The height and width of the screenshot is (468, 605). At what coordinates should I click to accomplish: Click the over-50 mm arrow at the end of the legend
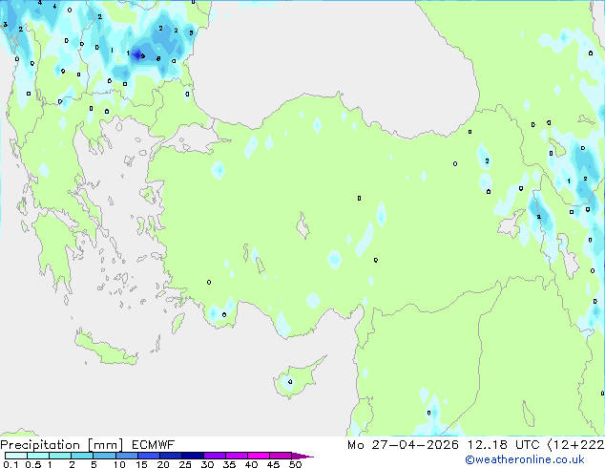coord(302,456)
